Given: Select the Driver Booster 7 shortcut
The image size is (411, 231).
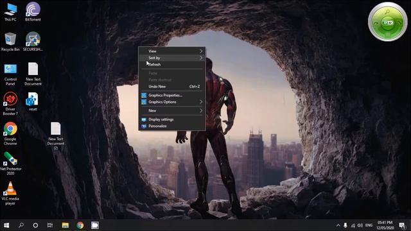Looking at the screenshot, I should [10, 104].
